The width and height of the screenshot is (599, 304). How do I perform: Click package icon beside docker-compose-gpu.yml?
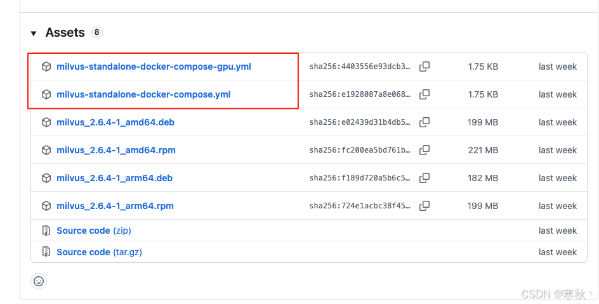pos(46,66)
